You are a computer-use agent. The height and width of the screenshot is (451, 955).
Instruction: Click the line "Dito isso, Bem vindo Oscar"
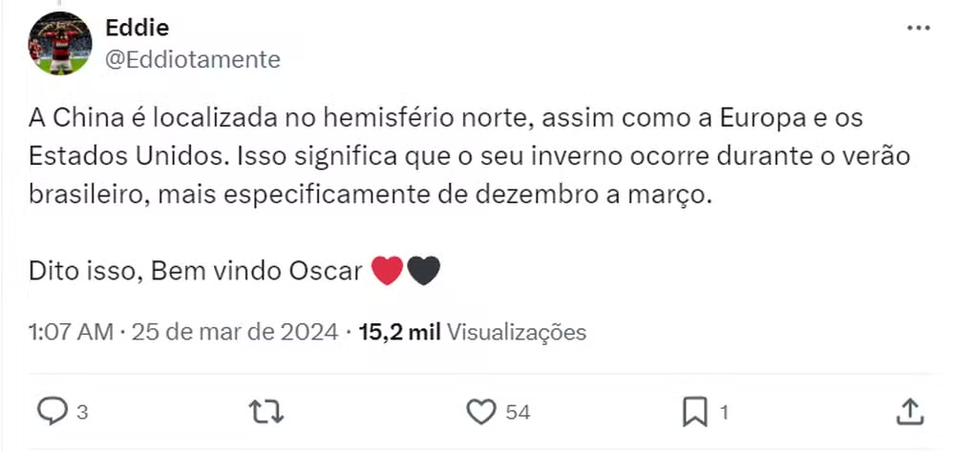[196, 271]
